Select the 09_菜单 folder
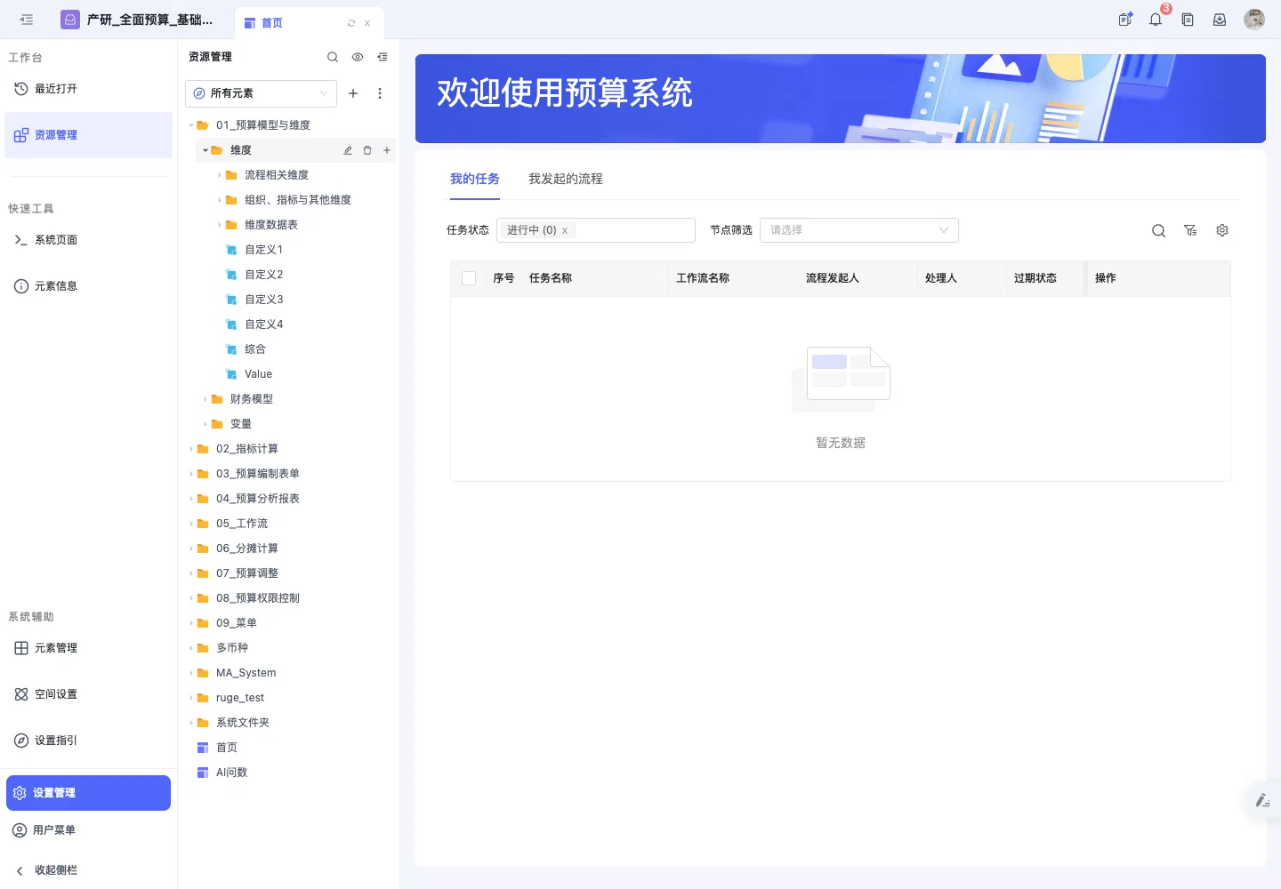 tap(237, 623)
